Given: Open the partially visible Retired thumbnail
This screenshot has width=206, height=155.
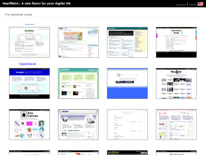Looking at the screenshot, I should [176, 153].
